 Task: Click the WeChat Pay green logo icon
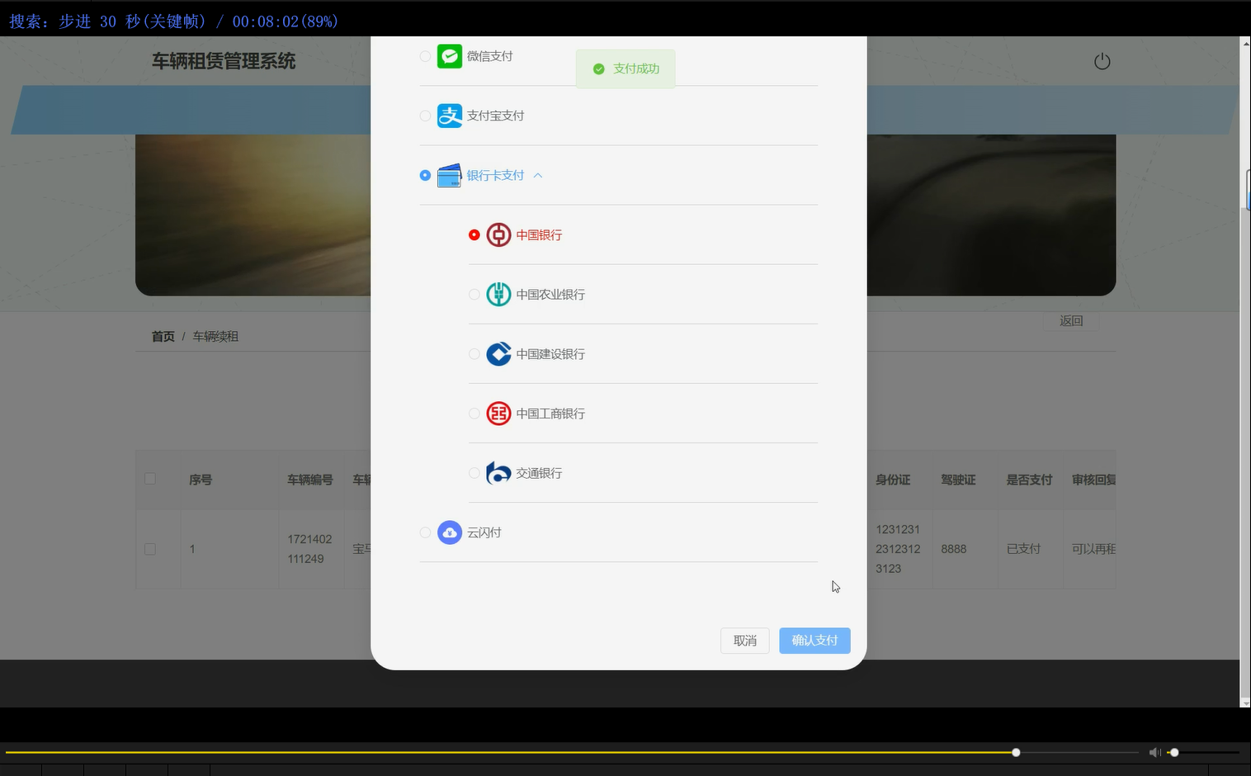pyautogui.click(x=449, y=56)
